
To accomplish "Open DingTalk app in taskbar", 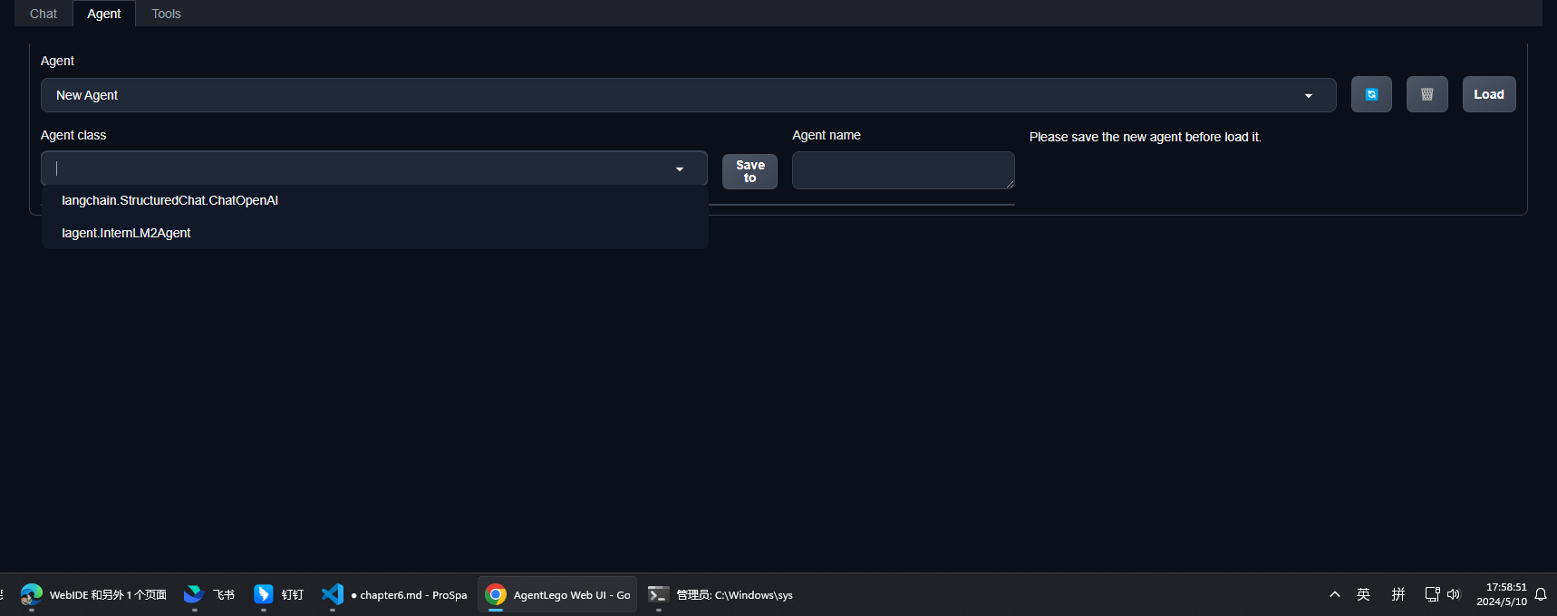I will pos(278,595).
